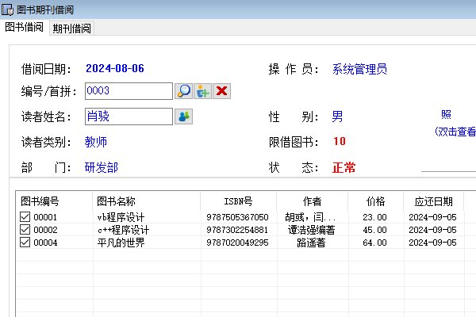This screenshot has height=317, width=476.
Task: Switch to the 图书借阅 tab
Action: point(25,27)
